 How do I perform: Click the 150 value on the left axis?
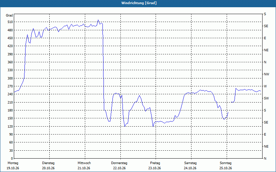[x=10, y=118]
